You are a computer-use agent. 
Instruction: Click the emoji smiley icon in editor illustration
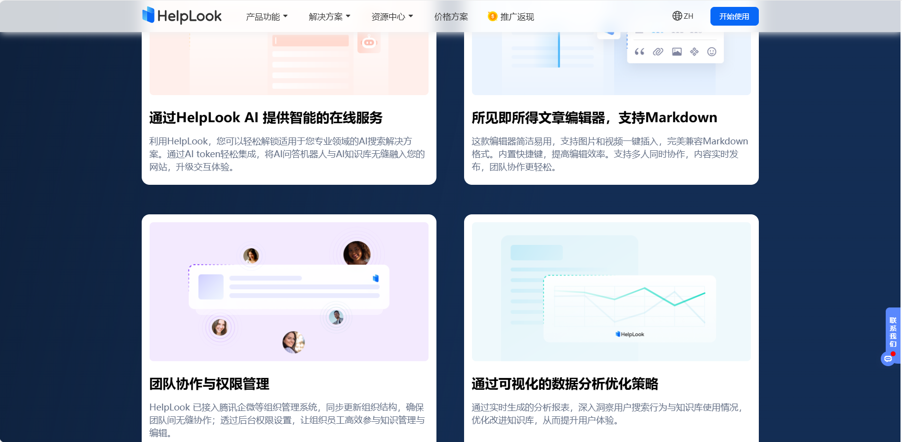coord(711,52)
